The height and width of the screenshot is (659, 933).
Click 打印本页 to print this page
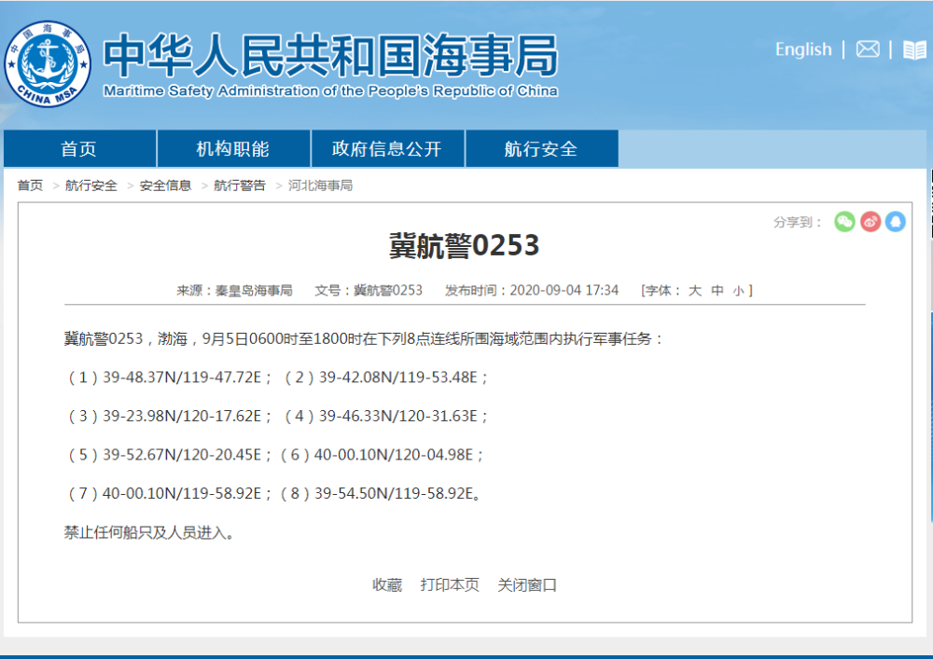click(x=452, y=585)
